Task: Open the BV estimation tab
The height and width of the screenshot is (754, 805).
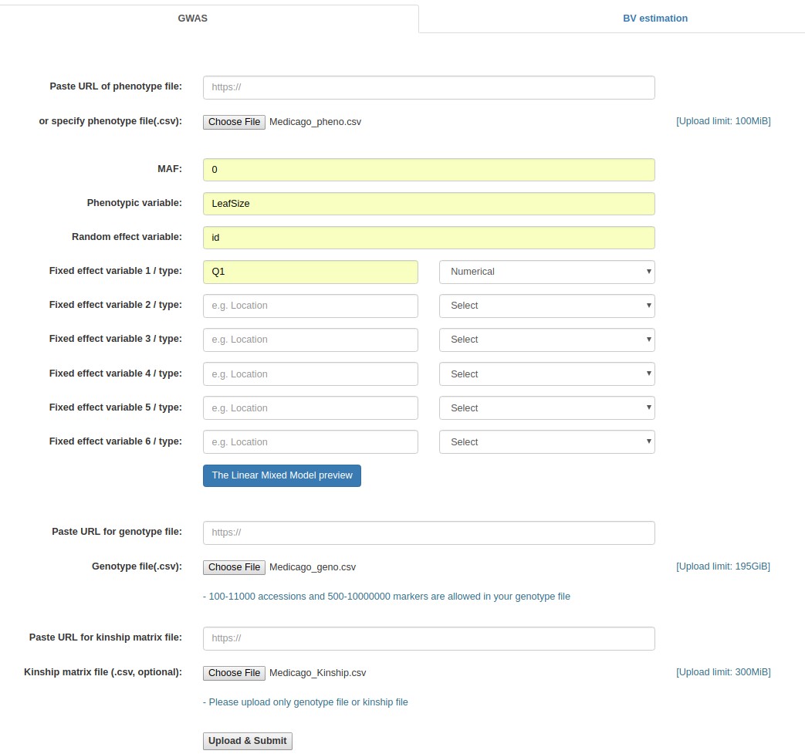Action: tap(654, 19)
